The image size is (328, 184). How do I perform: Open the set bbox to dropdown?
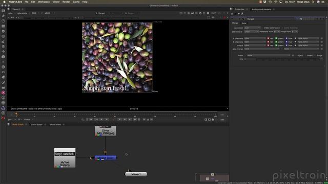[251, 32]
